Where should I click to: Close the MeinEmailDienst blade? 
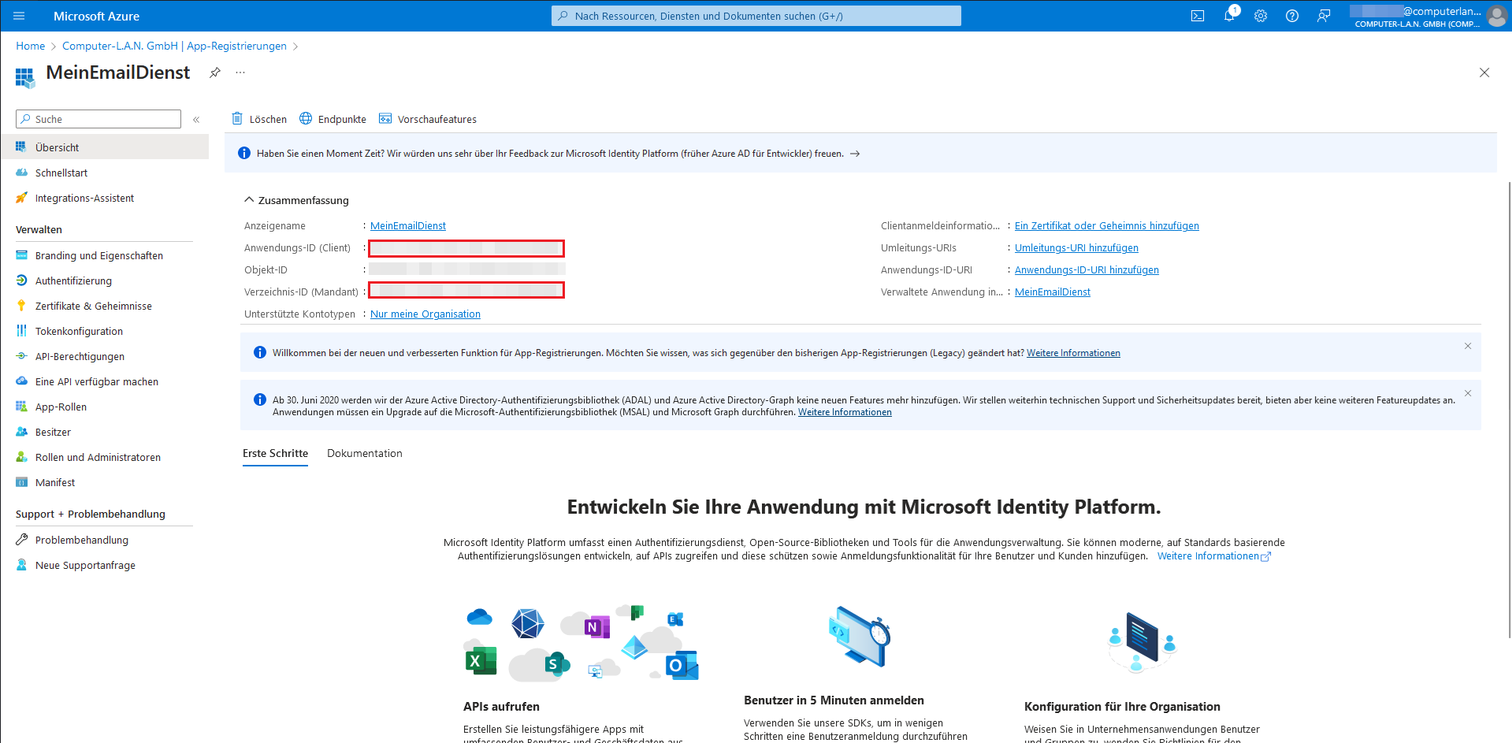point(1484,72)
